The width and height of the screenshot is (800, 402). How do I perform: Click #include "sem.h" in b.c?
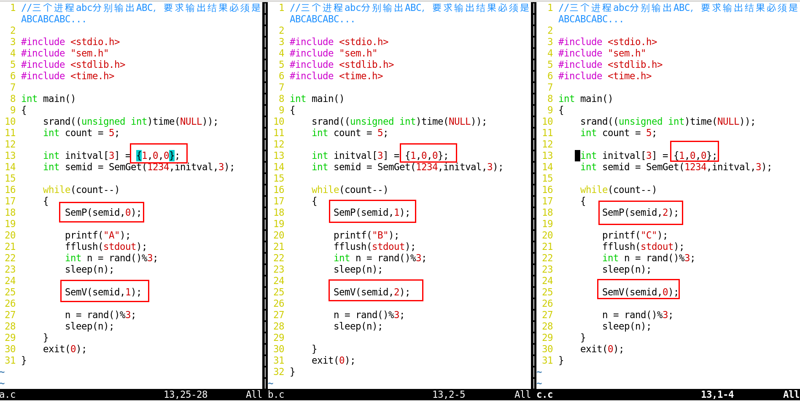(334, 53)
